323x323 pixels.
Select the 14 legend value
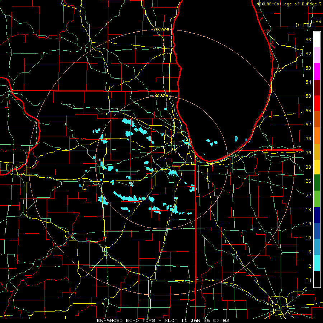pos(308,224)
